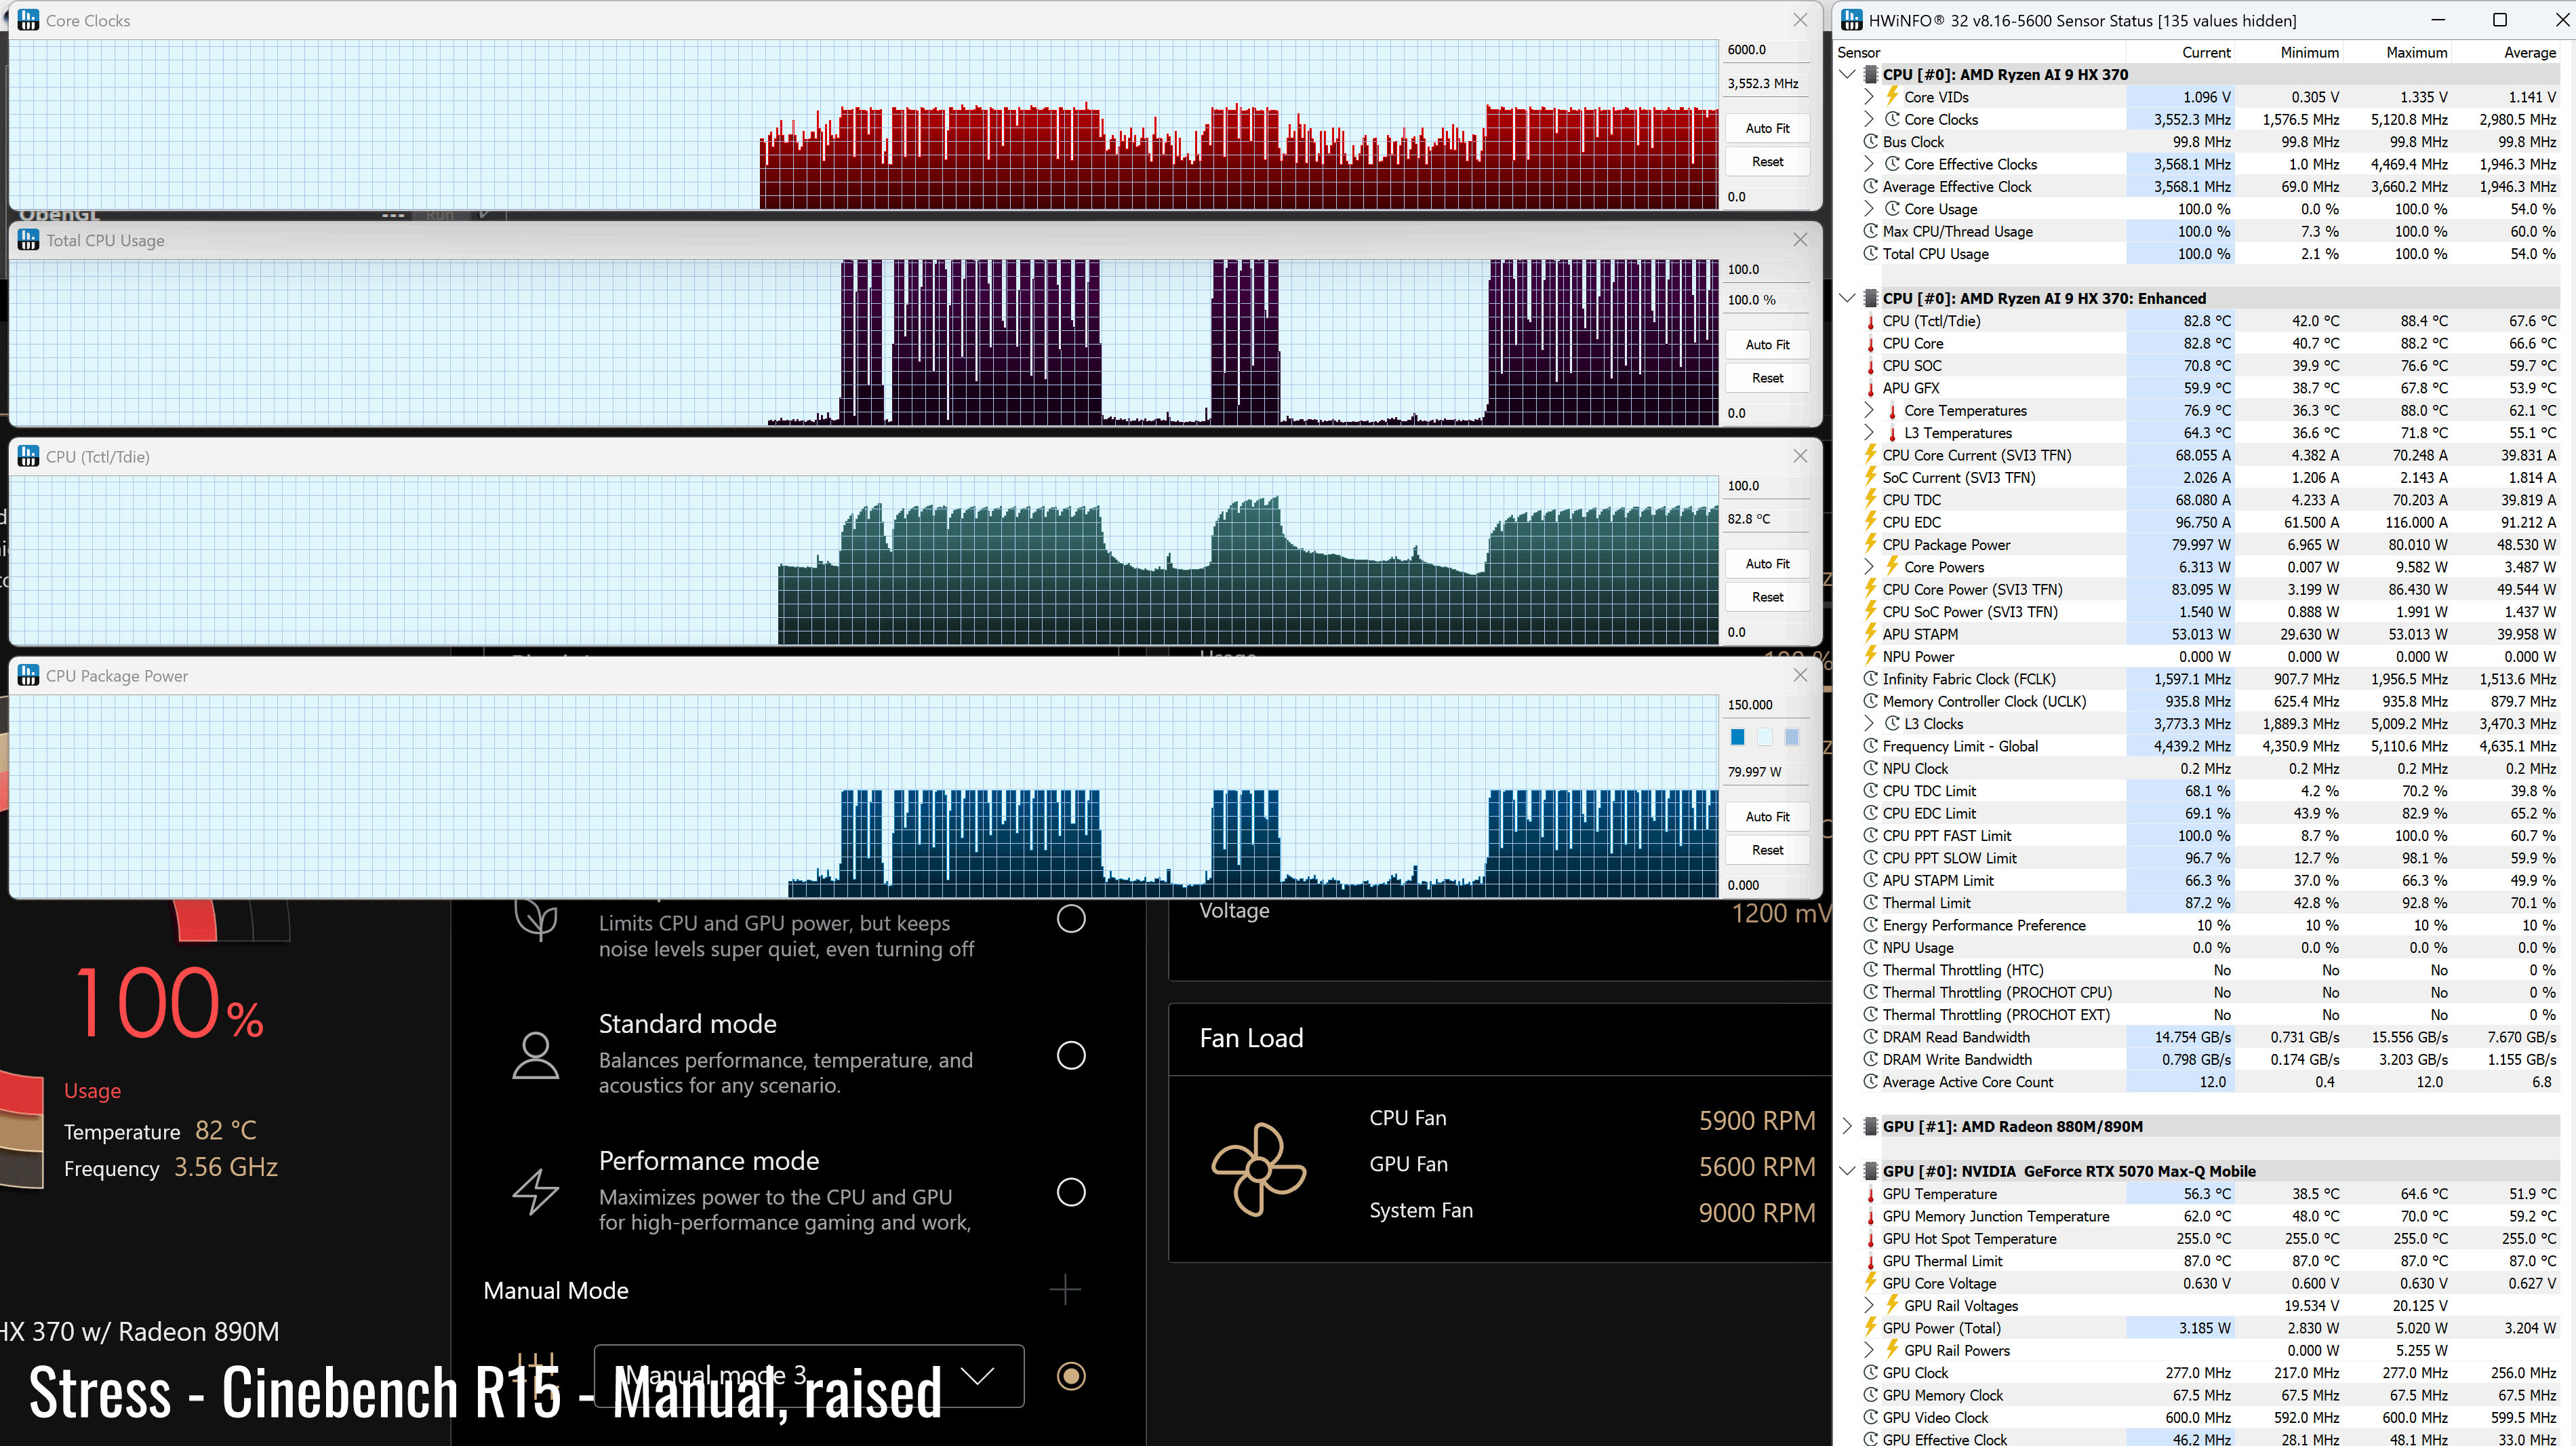
Task: Pick the white color swatch in CPU Package Power
Action: tap(1765, 737)
